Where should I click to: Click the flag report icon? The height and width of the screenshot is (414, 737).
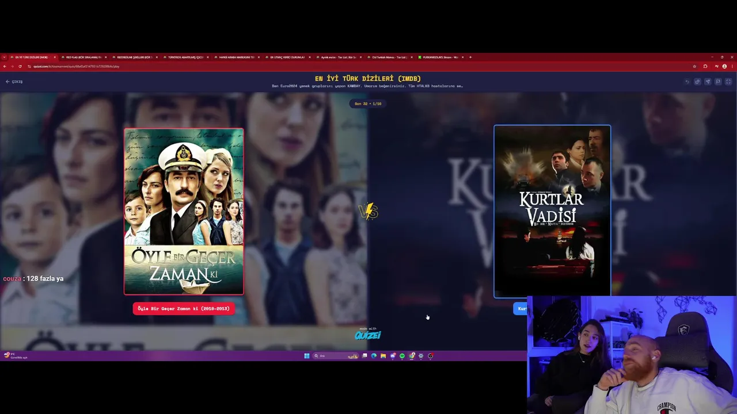[x=718, y=82]
